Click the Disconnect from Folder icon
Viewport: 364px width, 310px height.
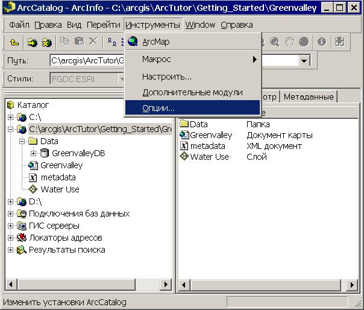click(46, 42)
